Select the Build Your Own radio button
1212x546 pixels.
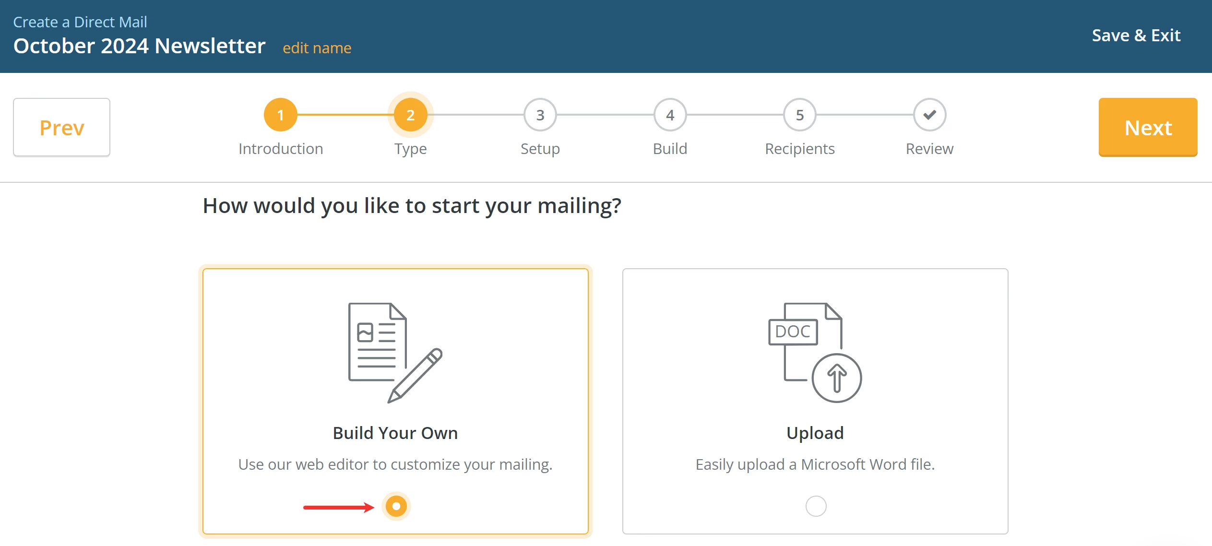tap(396, 506)
